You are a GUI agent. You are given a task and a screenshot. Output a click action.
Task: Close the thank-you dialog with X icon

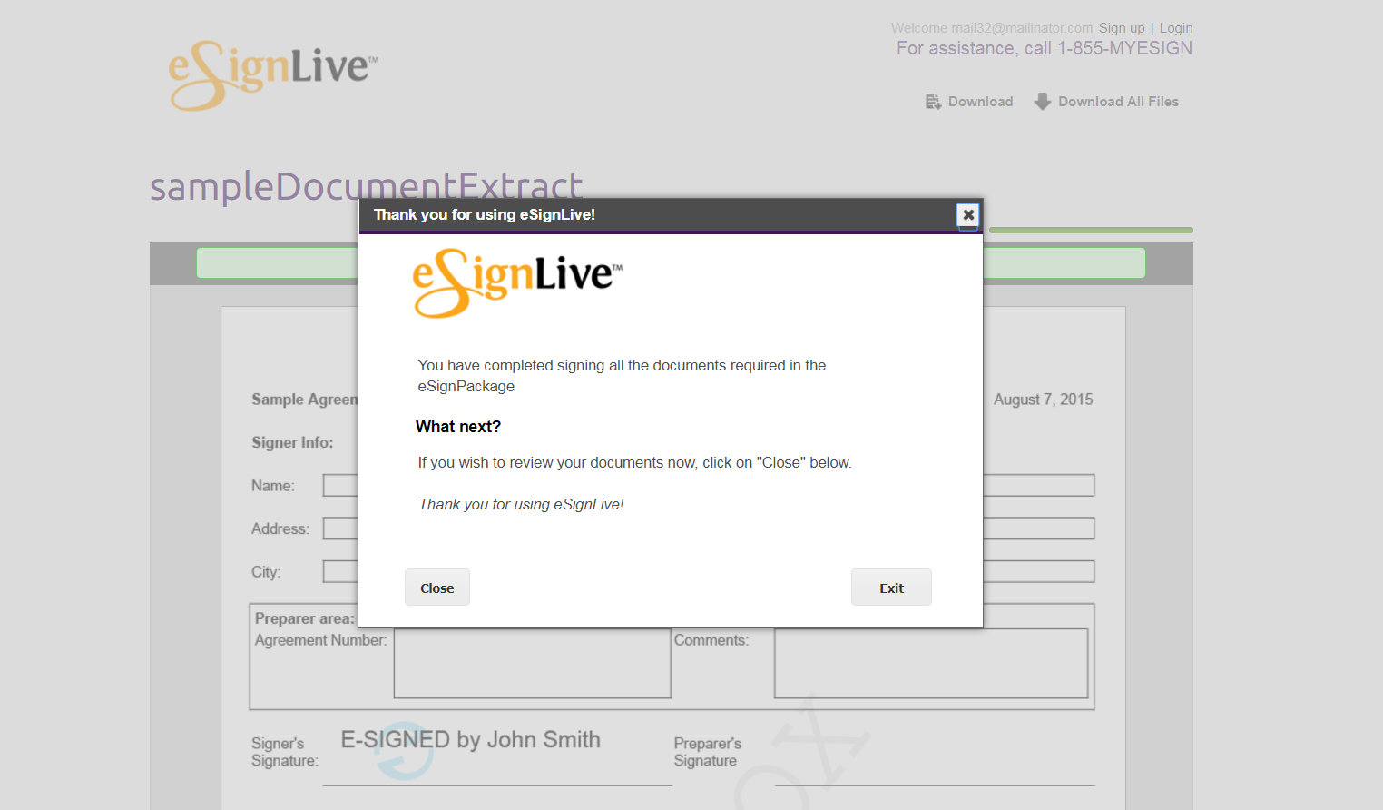968,215
